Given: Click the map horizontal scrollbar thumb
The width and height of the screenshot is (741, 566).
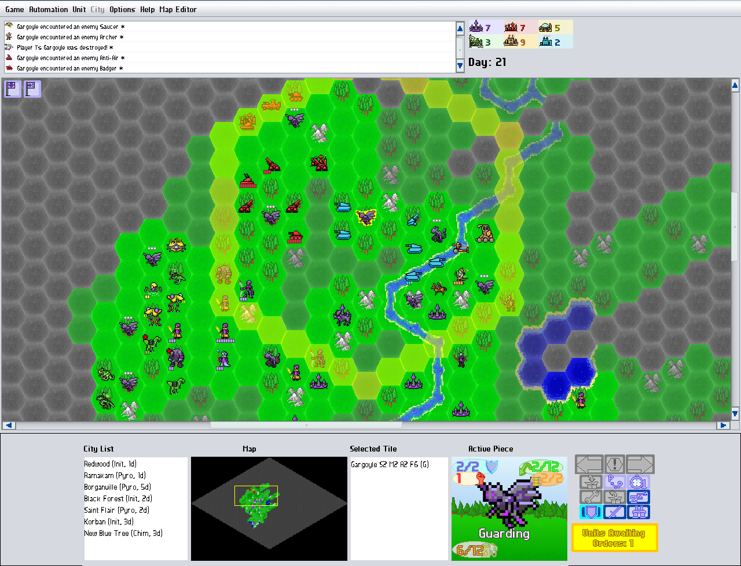Looking at the screenshot, I should point(306,425).
